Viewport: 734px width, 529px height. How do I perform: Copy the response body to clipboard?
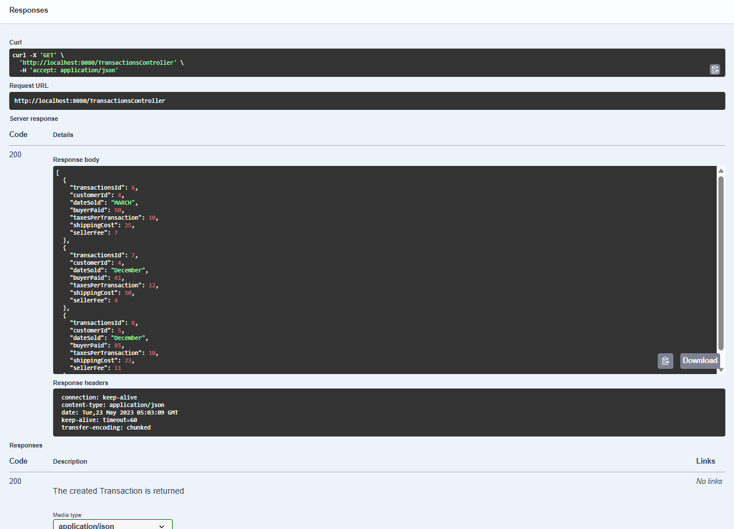(x=665, y=361)
